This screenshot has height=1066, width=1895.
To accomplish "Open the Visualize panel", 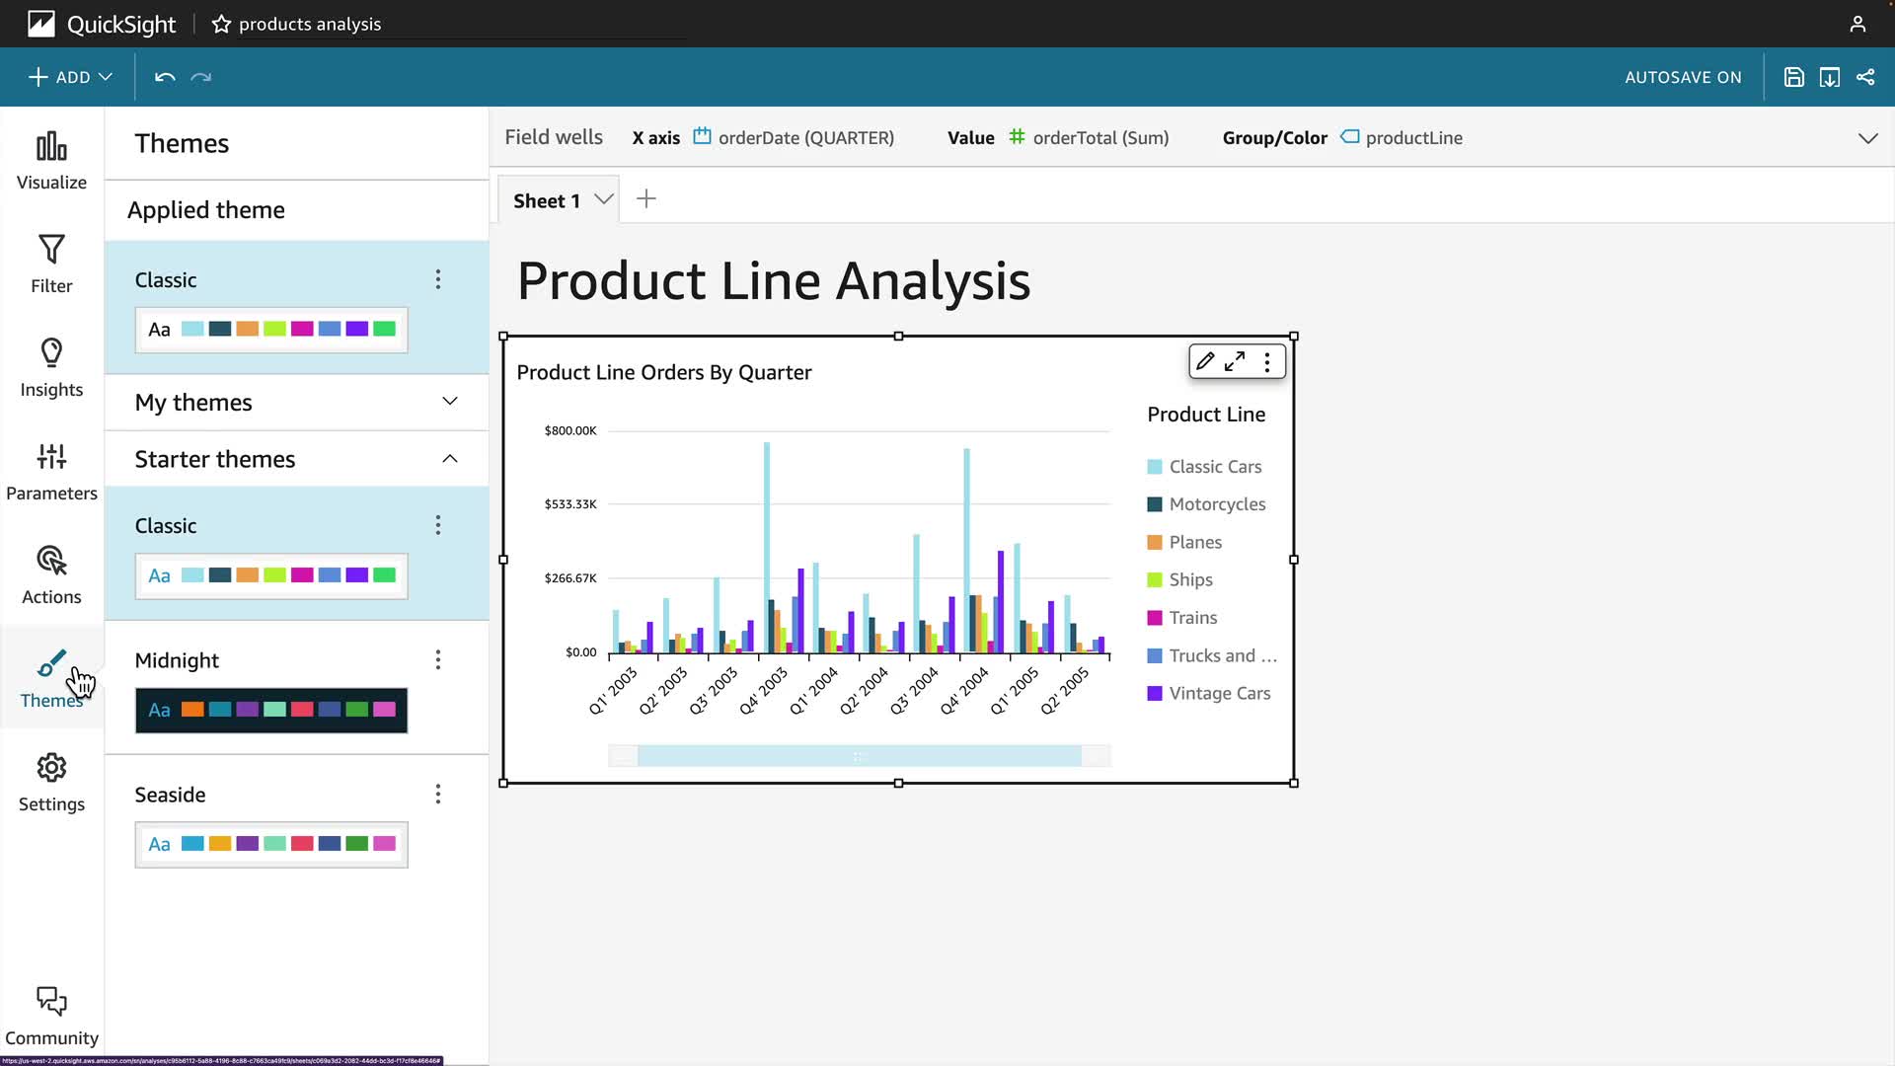I will (51, 161).
